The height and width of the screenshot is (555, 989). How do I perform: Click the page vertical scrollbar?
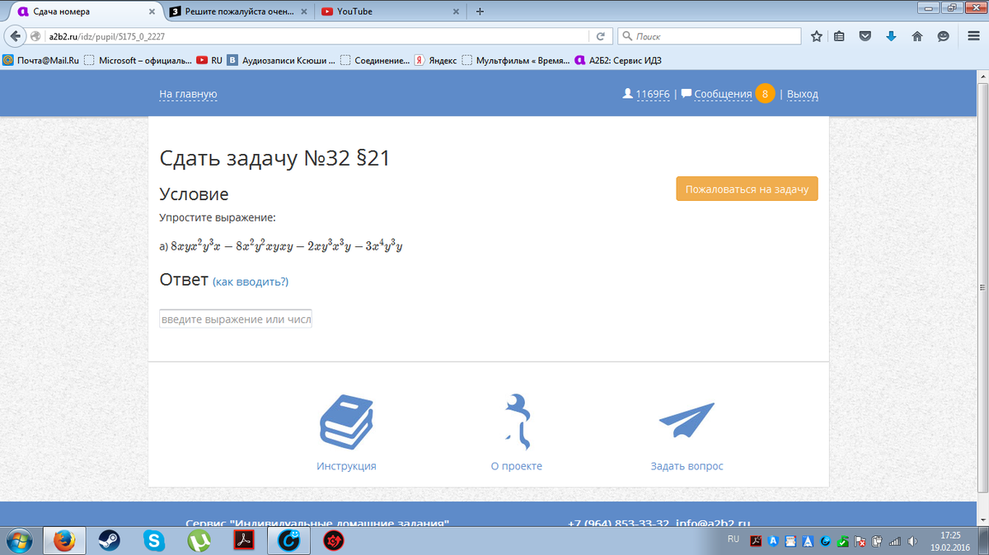click(x=982, y=286)
